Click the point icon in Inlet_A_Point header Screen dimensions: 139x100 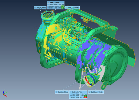pyautogui.click(x=48, y=2)
